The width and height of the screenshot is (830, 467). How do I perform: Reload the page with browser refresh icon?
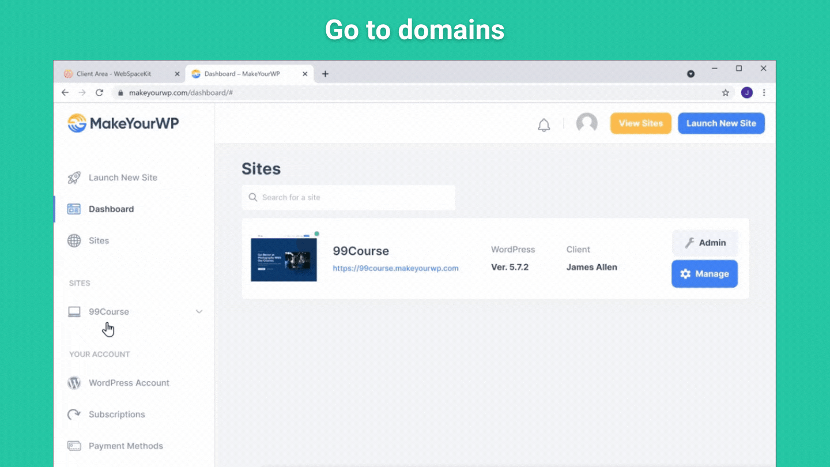pos(99,93)
